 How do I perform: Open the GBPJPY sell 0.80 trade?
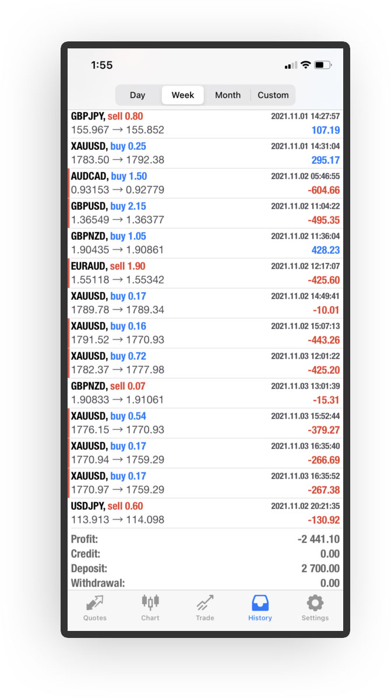(205, 123)
